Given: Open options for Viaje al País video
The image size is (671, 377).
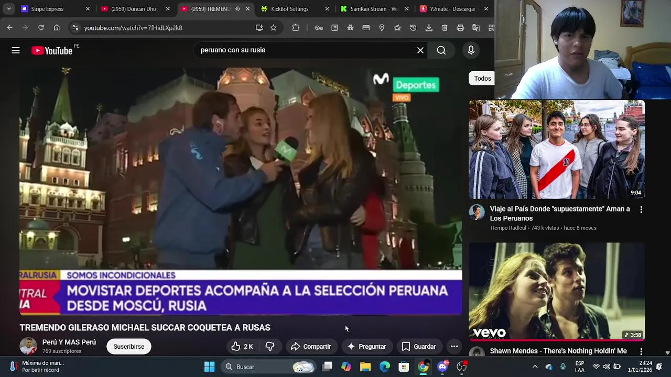Looking at the screenshot, I should tap(641, 209).
